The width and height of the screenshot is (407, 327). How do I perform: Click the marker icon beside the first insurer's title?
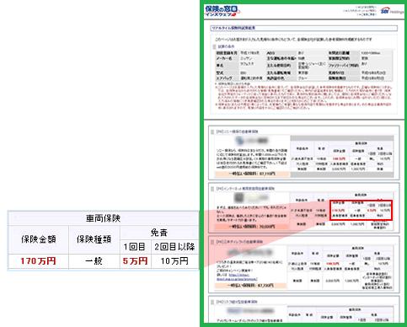pyautogui.click(x=212, y=131)
